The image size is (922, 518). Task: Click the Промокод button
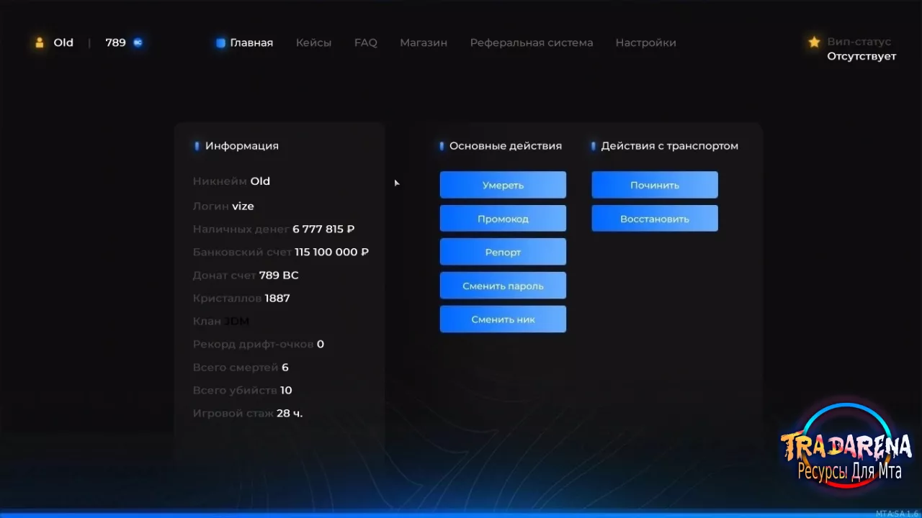(503, 219)
